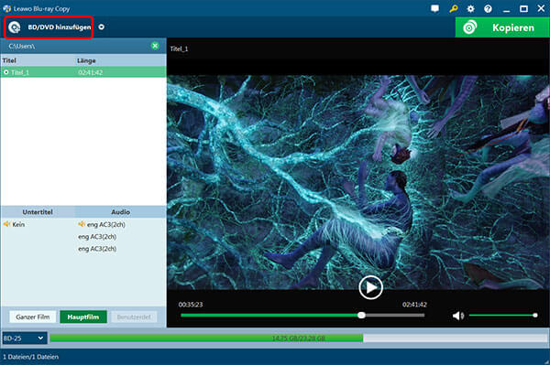Viewport: 550px width, 365px height.
Task: Click the BD/DVD hinzufügen button
Action: 49,27
